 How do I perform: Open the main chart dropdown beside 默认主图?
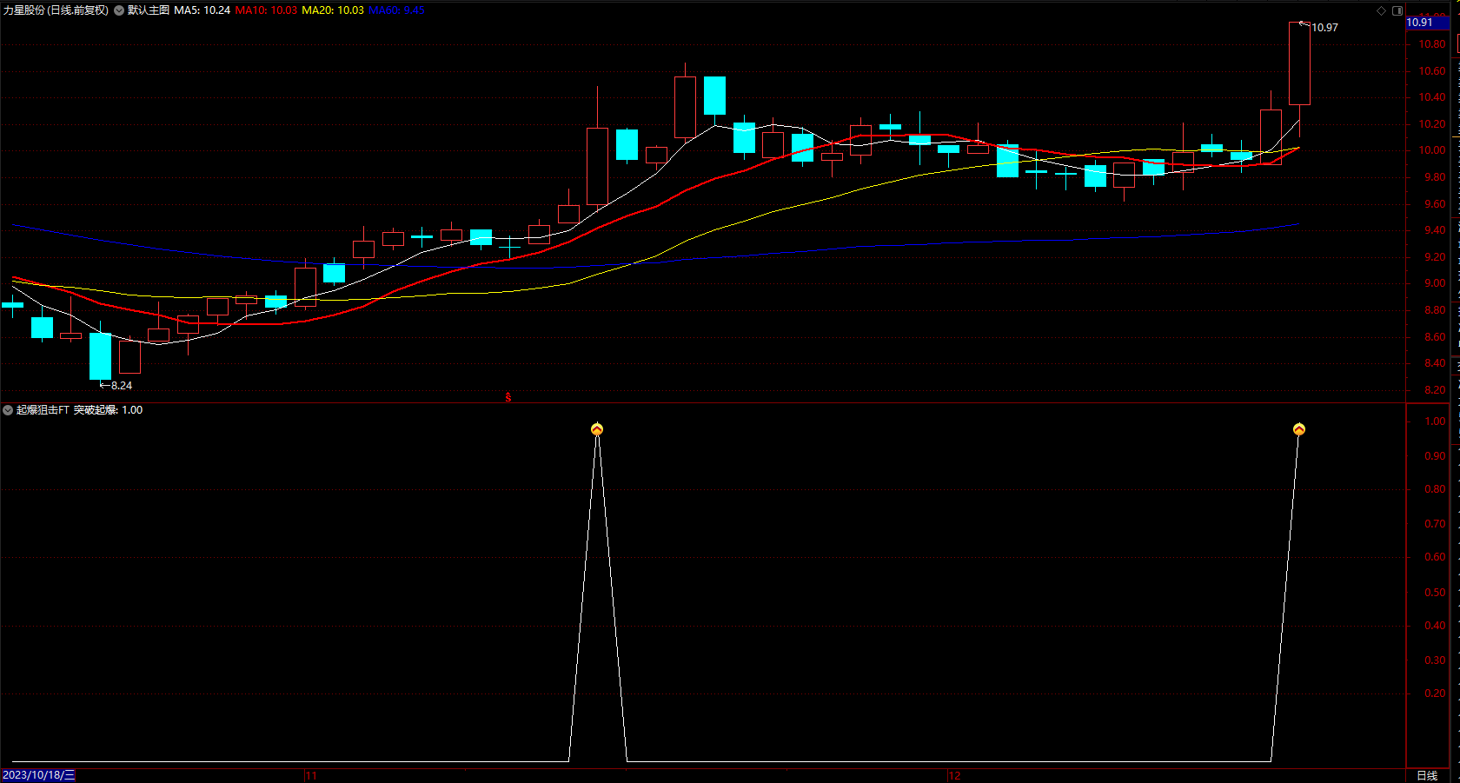point(119,10)
